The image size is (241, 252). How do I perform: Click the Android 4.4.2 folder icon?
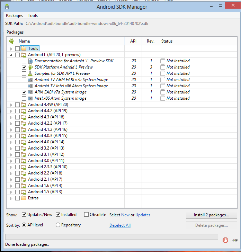point(24,111)
